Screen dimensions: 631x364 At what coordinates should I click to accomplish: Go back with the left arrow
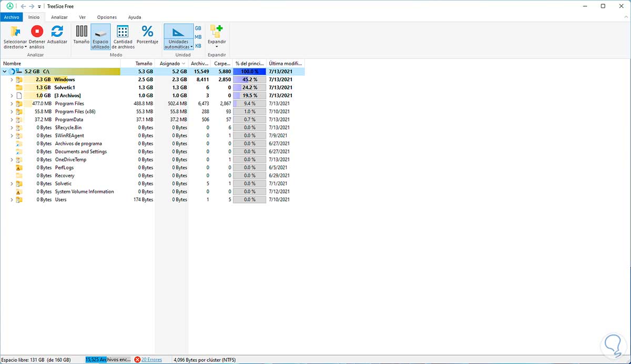23,6
